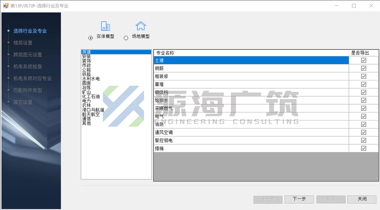Click the 关闭 button
380x210 pixels.
(x=362, y=199)
